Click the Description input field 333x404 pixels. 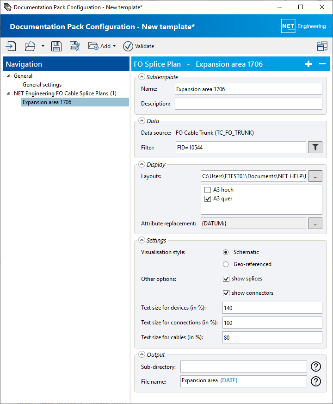point(248,104)
